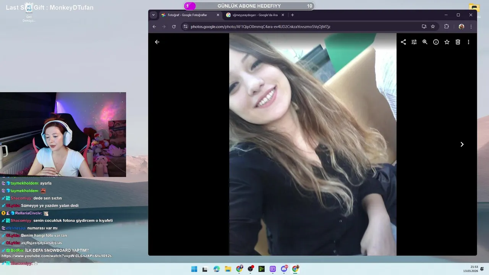Click "dede sen sıctın" chat message
The width and height of the screenshot is (489, 275).
(47, 198)
